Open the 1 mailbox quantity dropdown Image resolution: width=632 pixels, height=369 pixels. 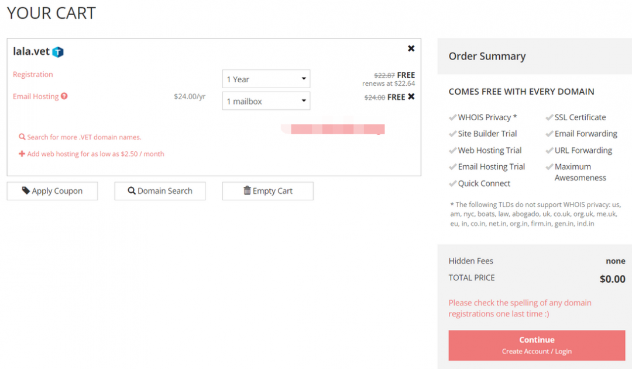pyautogui.click(x=266, y=101)
